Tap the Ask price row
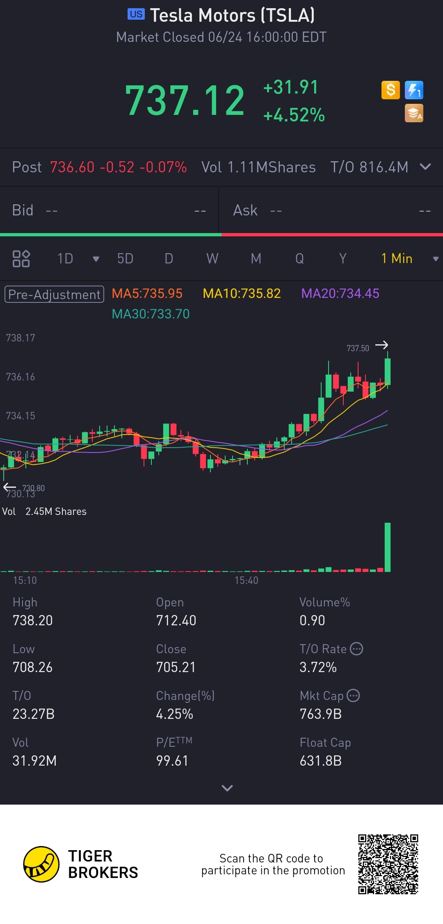The image size is (443, 924). click(x=331, y=210)
